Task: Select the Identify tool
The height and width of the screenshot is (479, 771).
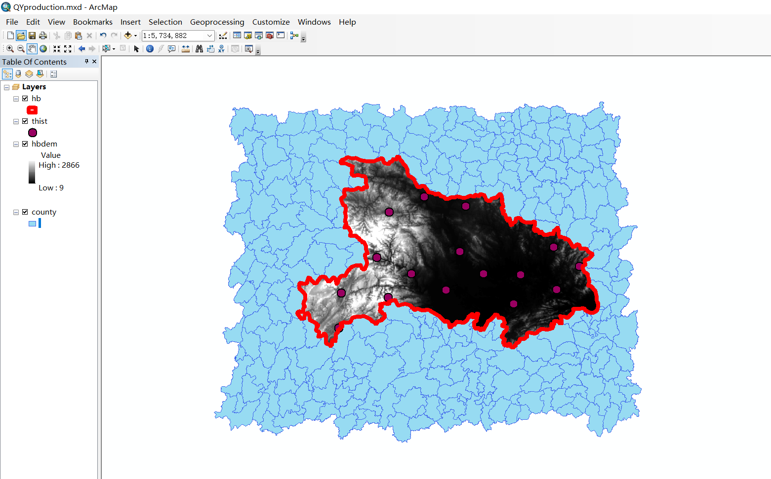Action: (150, 48)
